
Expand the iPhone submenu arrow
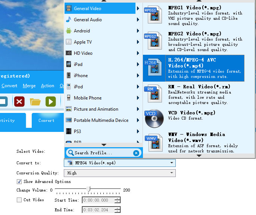click(138, 75)
